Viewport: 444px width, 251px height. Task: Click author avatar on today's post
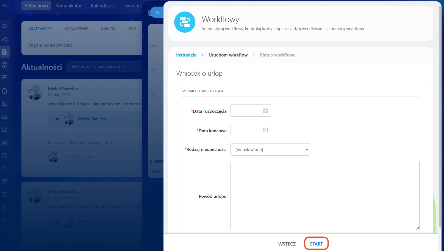point(35,92)
